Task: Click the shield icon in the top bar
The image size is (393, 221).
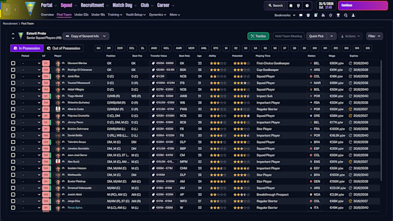Action: point(299,6)
